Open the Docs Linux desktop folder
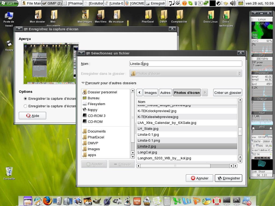The image size is (275, 206). point(211,17)
